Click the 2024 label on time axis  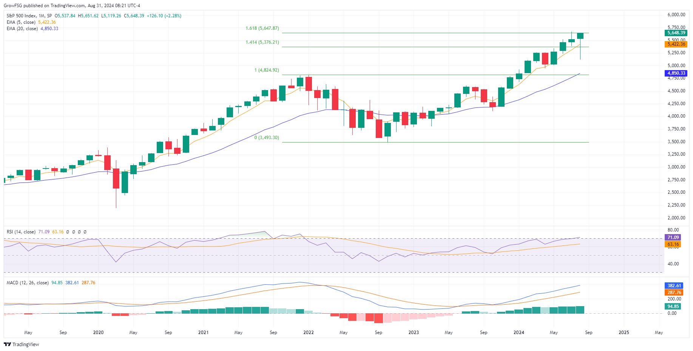pos(519,333)
